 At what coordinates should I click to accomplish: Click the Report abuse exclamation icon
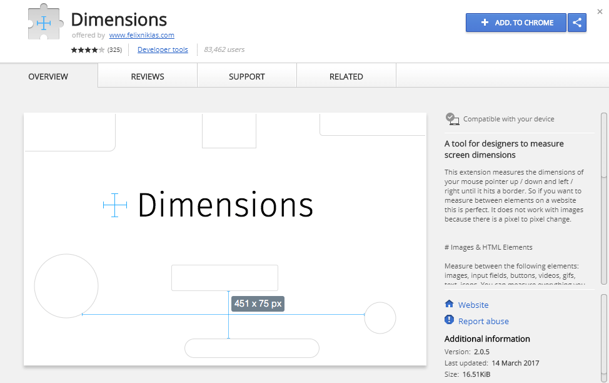coord(448,321)
